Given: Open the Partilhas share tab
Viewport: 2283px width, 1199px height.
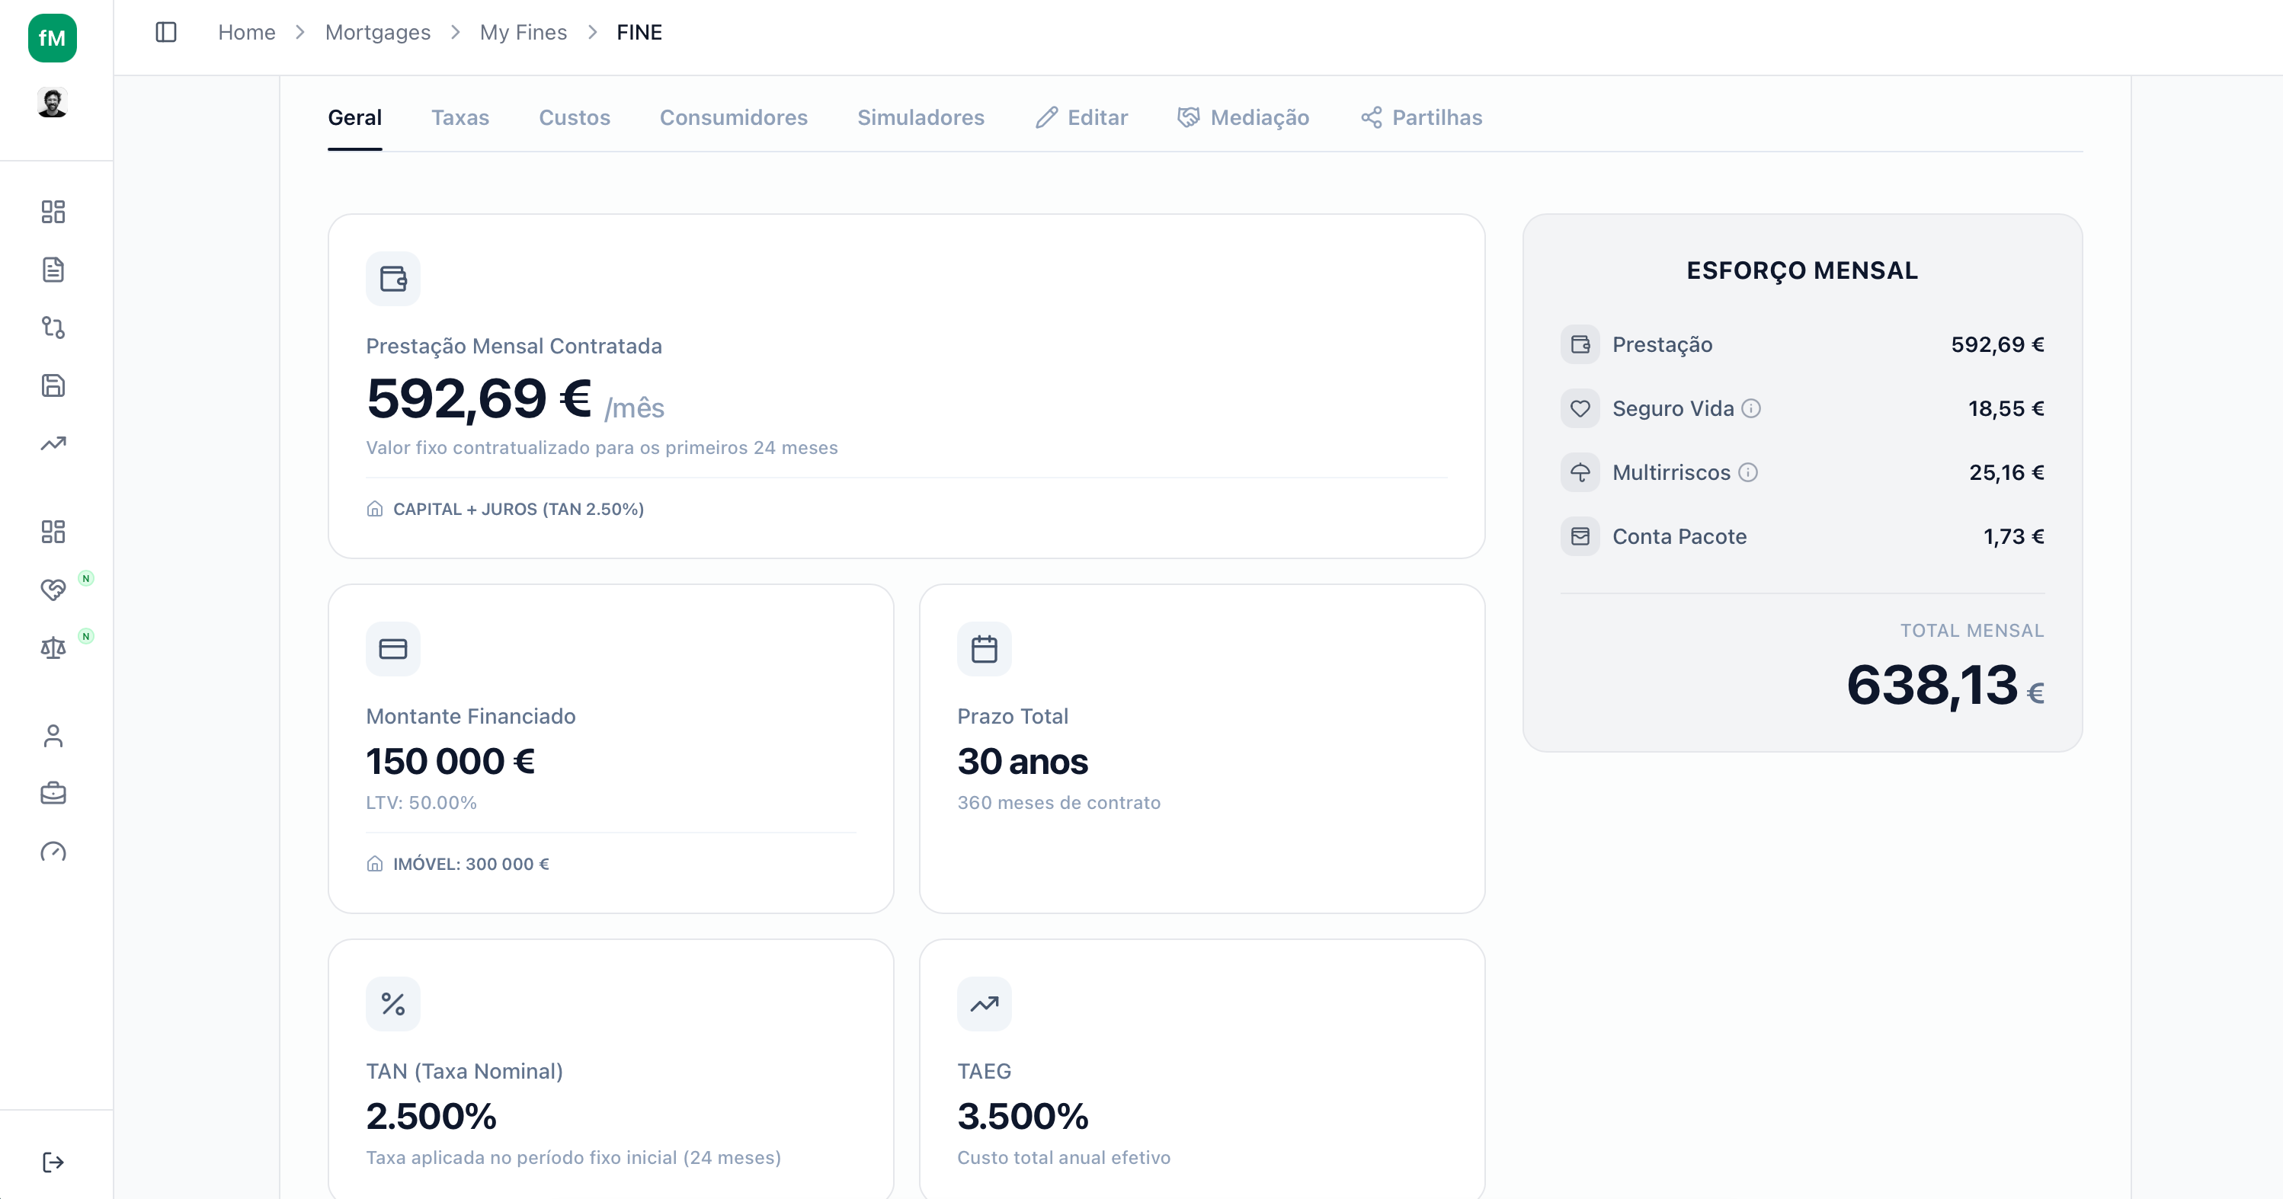Looking at the screenshot, I should [x=1420, y=118].
